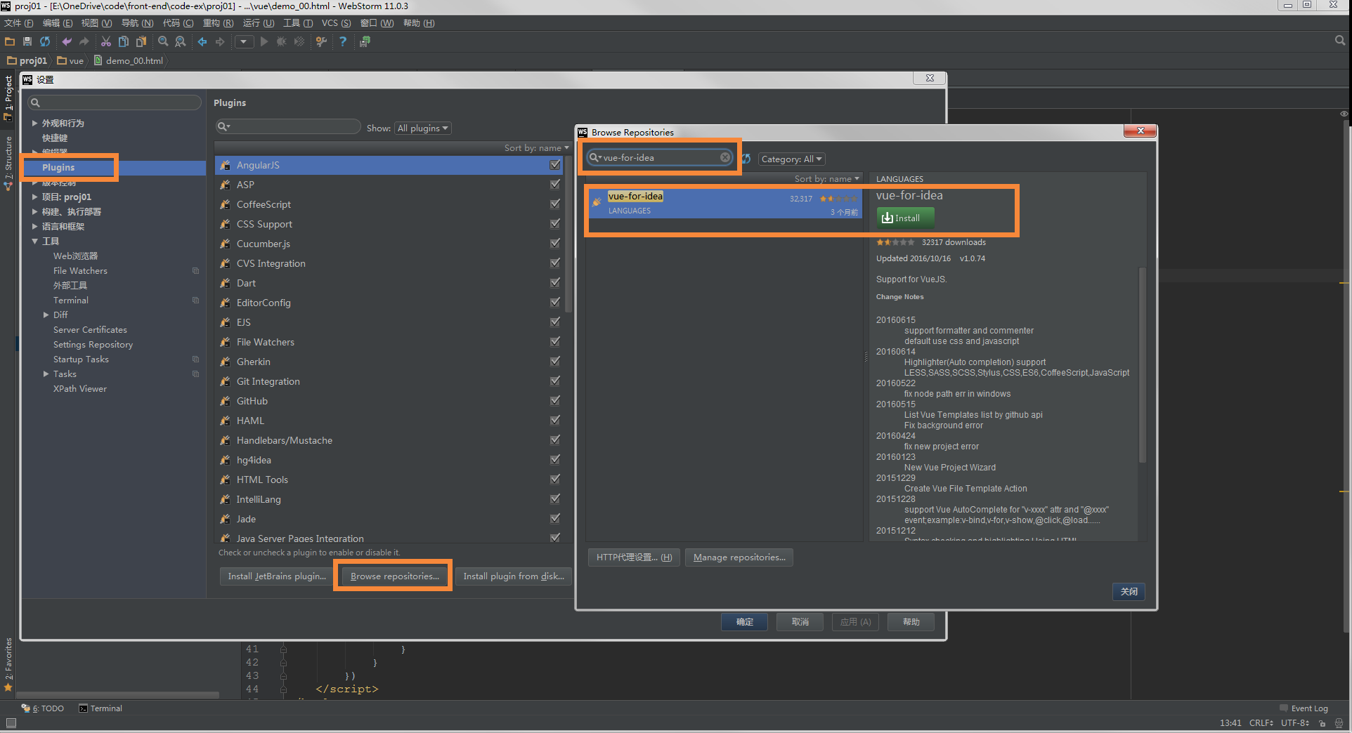Uncheck the HTML Tools plugin checkbox
The height and width of the screenshot is (733, 1352).
[x=555, y=479]
